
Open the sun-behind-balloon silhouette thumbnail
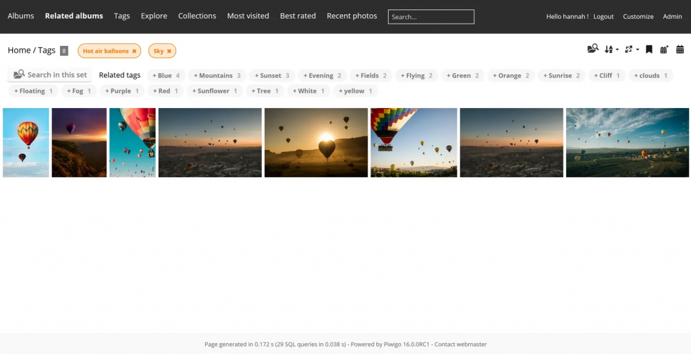[x=316, y=143]
